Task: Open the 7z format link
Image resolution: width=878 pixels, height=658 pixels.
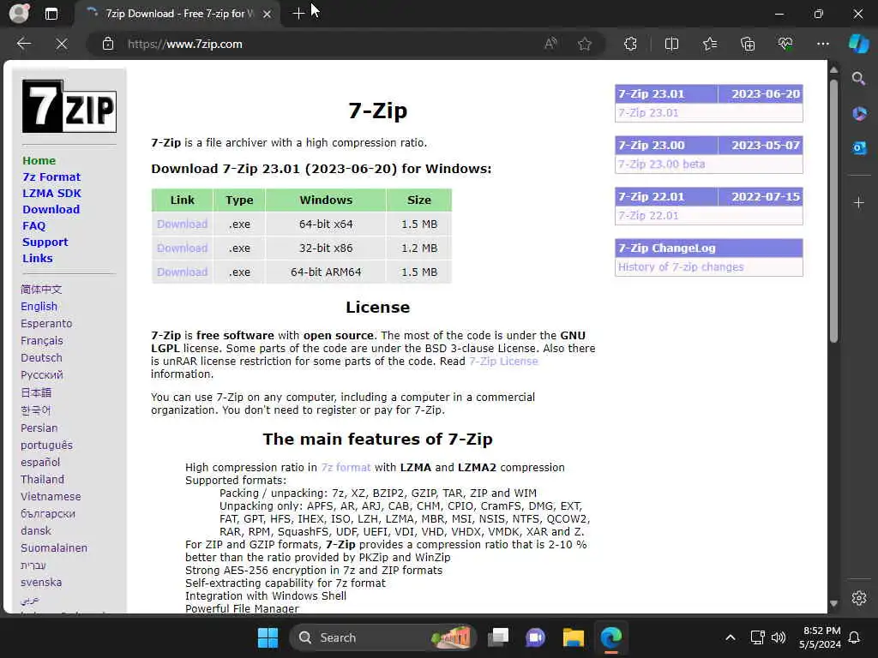Action: (346, 467)
